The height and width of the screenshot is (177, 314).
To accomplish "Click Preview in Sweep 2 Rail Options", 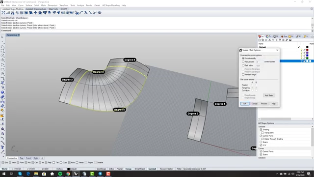I will (x=264, y=104).
